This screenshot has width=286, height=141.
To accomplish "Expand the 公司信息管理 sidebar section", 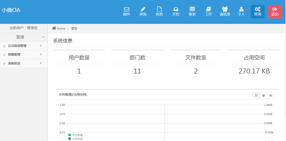I will [x=24, y=46].
